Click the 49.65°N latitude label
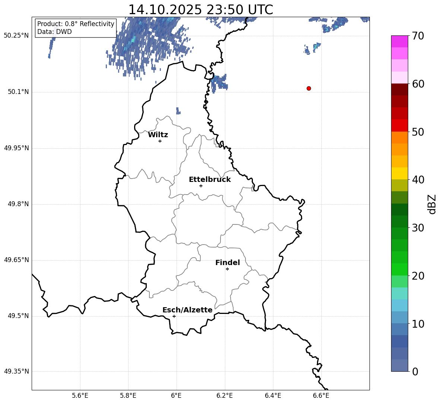Image resolution: width=441 pixels, height=403 pixels. [16, 260]
